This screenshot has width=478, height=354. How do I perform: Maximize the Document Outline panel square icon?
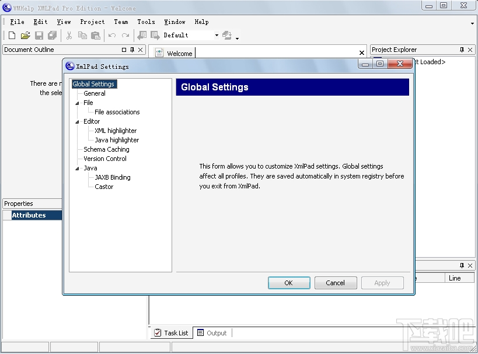tap(124, 50)
